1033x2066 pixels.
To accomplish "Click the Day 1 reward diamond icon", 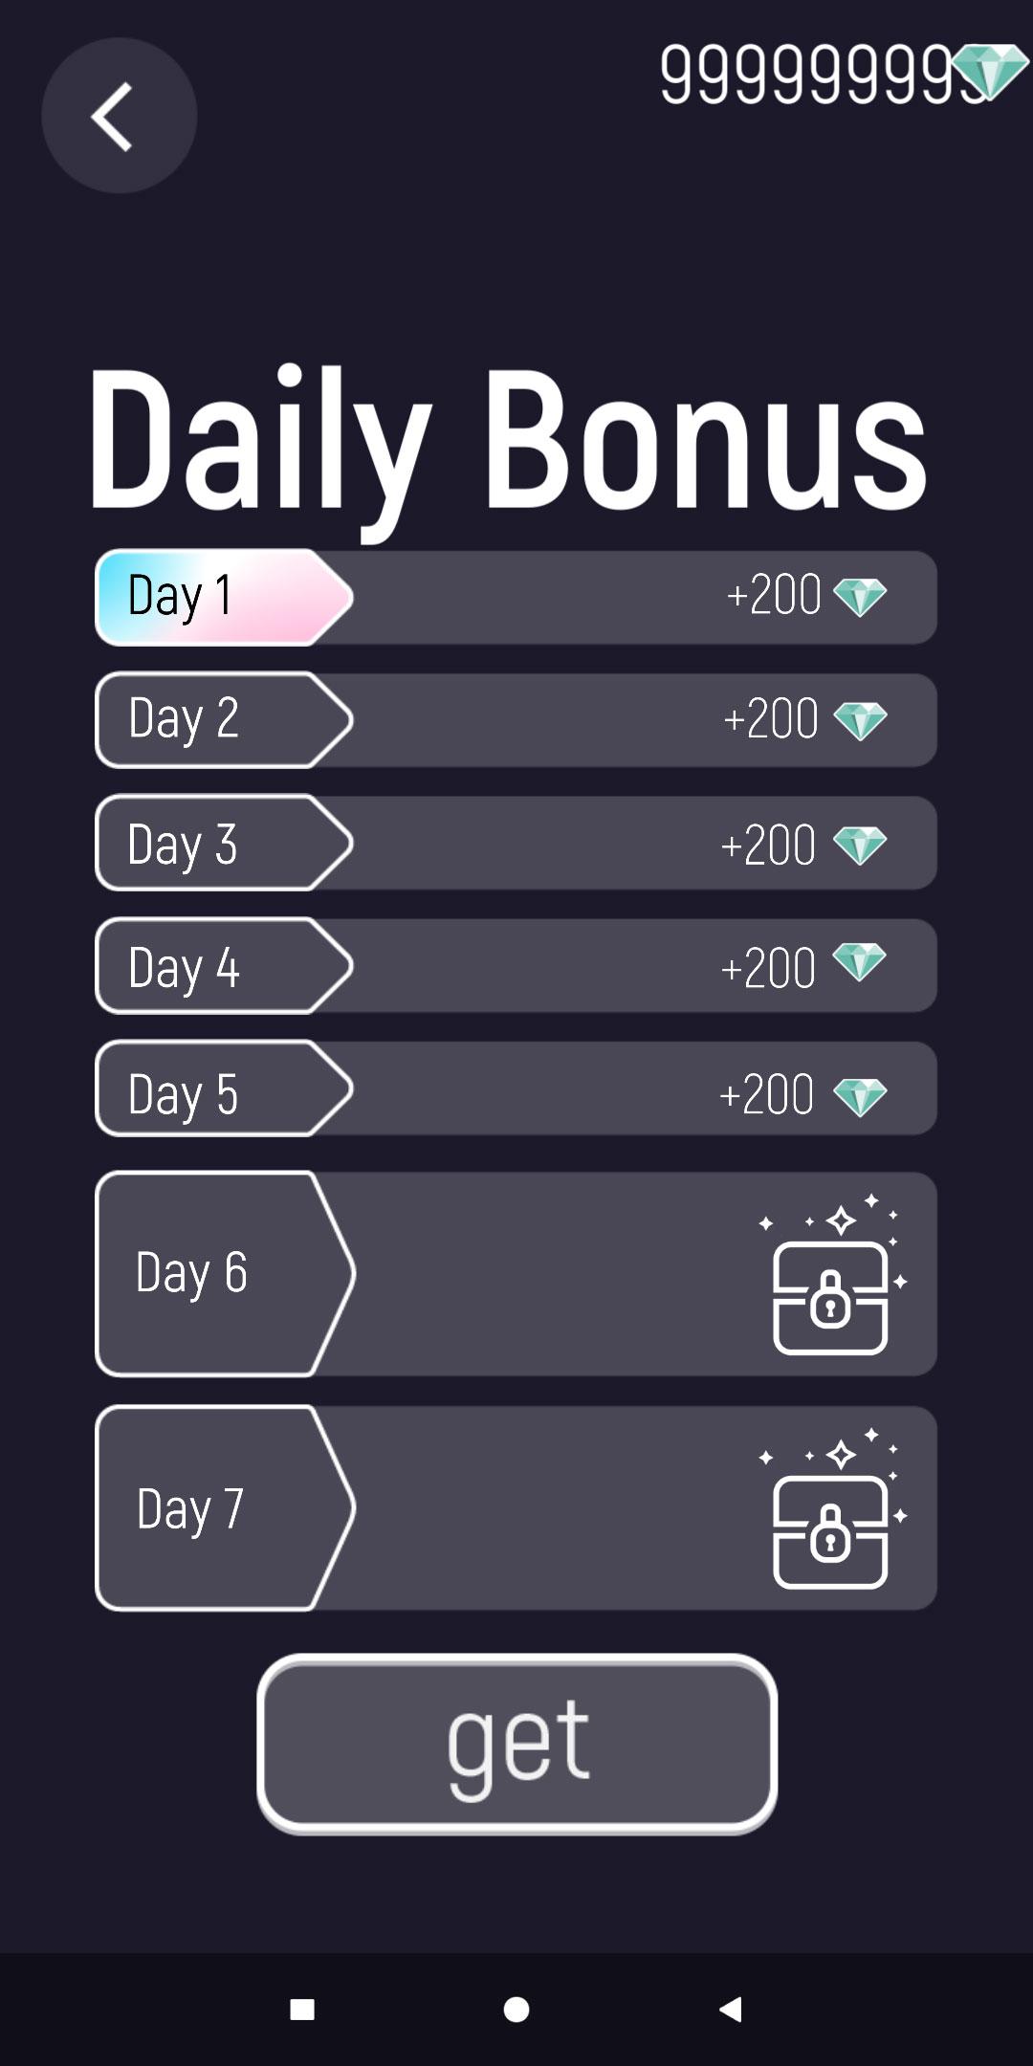I will click(860, 598).
